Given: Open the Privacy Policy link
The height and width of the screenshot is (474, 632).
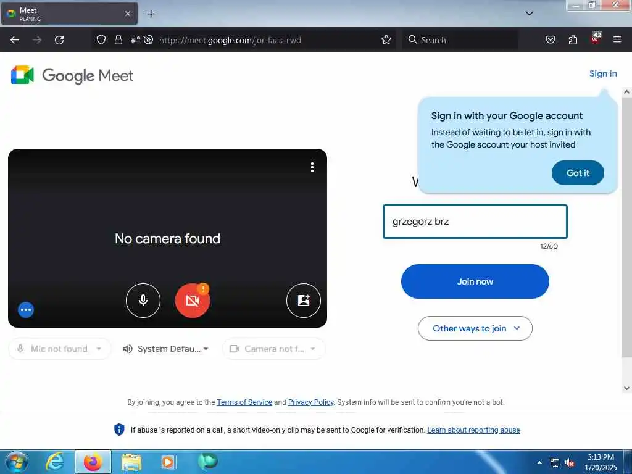Looking at the screenshot, I should (x=311, y=402).
